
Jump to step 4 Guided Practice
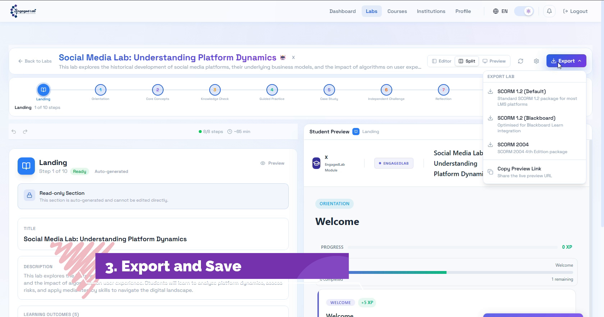[x=272, y=90]
